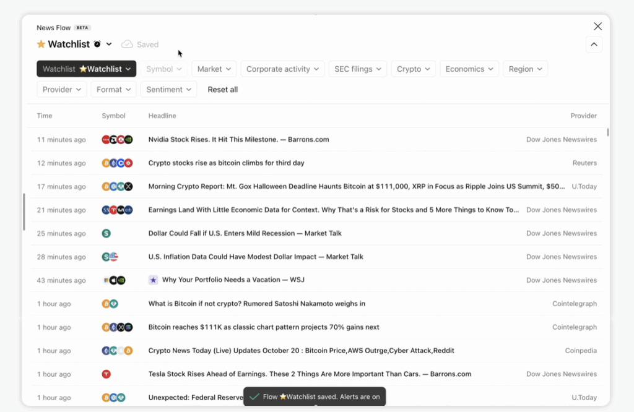Viewport: 634px width, 412px height.
Task: Open the dark Watchlist filter dropdown
Action: tap(86, 69)
